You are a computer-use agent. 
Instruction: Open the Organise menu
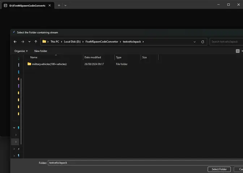click(x=21, y=51)
